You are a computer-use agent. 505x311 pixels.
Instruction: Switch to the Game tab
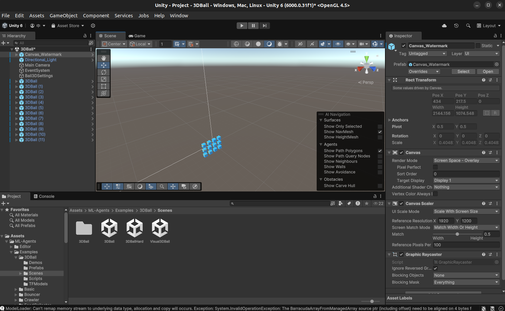point(137,36)
